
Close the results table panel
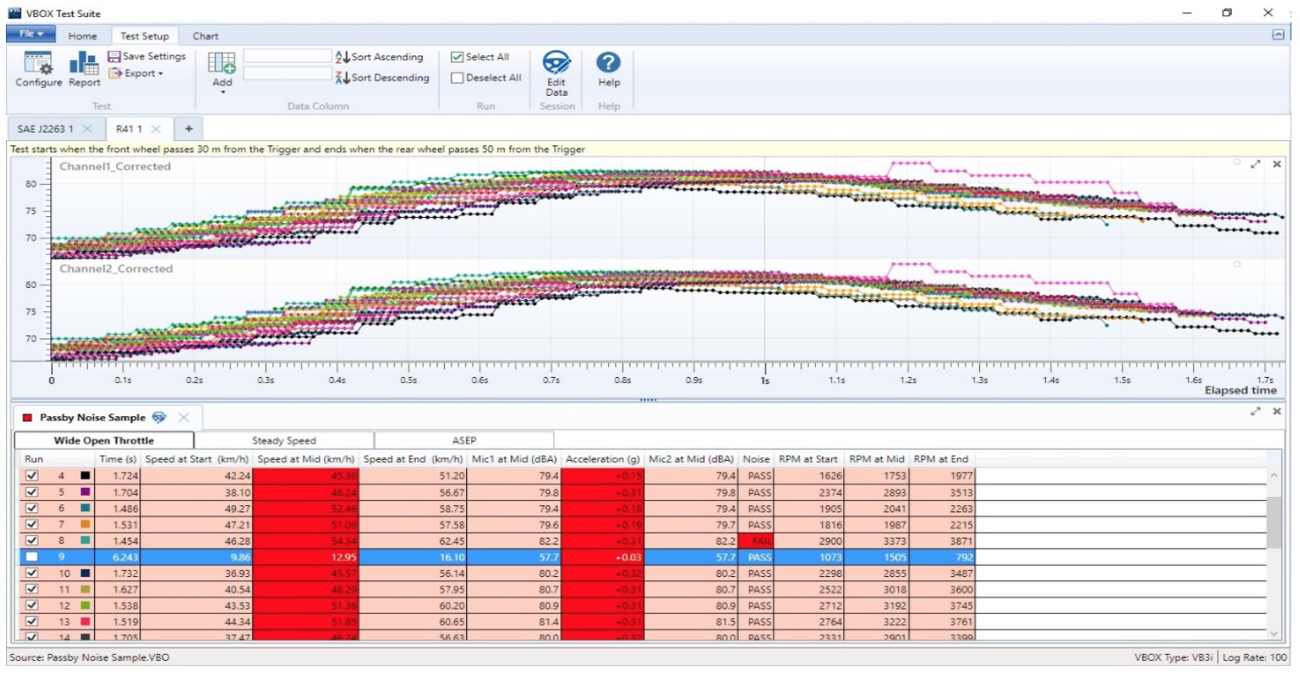point(1277,411)
